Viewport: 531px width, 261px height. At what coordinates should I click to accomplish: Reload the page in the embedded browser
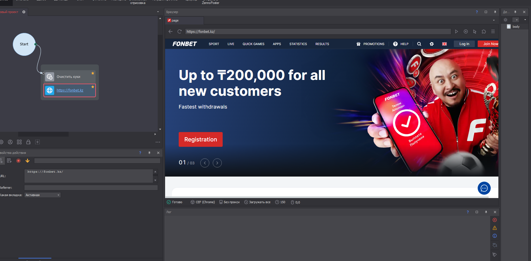pos(180,31)
